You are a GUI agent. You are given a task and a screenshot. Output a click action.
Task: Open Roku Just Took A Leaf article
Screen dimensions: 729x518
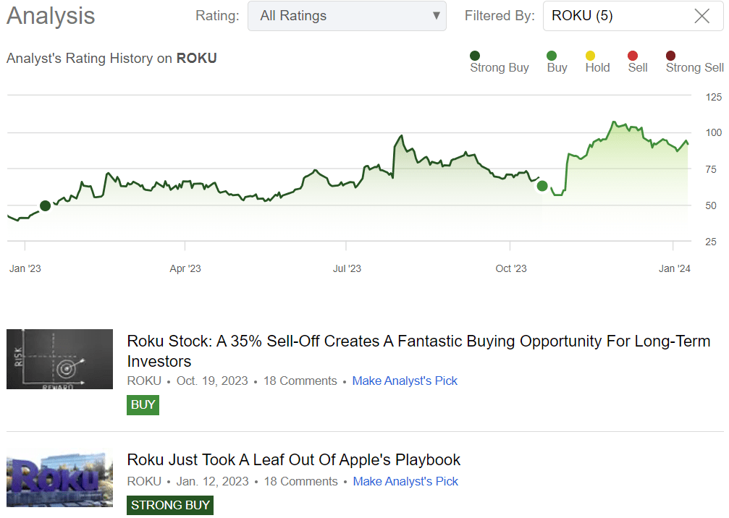coord(294,459)
